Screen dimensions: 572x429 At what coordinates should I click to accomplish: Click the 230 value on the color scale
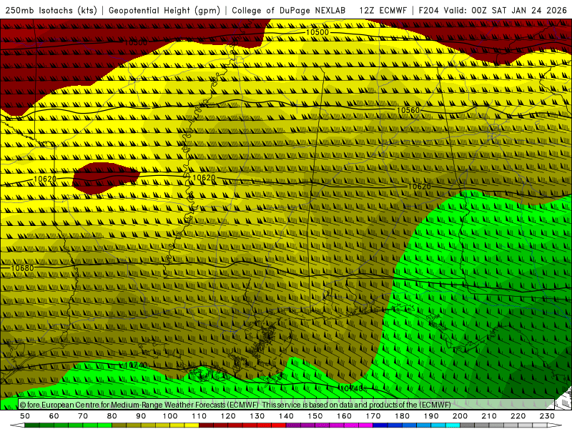pos(547,416)
